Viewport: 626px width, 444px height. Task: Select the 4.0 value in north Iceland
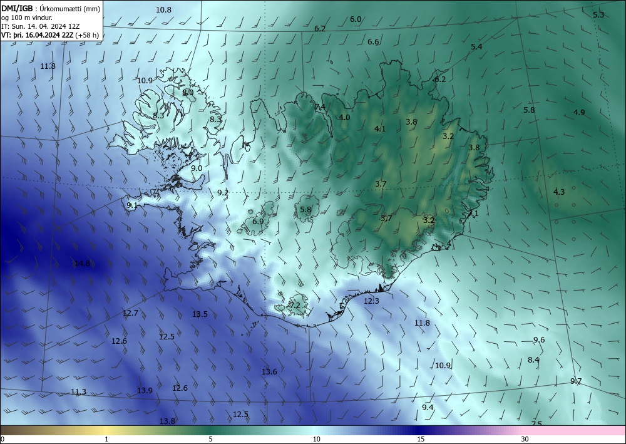(344, 117)
